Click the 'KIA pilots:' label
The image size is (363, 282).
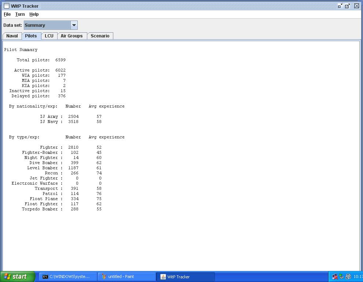coord(36,86)
